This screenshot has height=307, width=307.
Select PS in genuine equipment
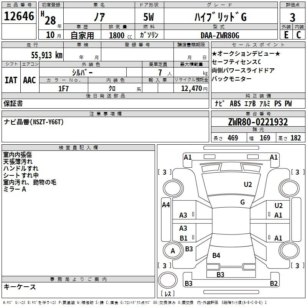coord(278,103)
